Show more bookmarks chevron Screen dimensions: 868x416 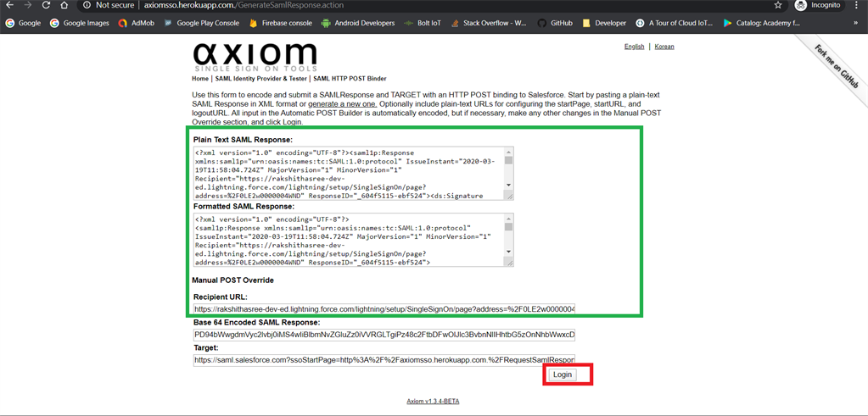857,23
